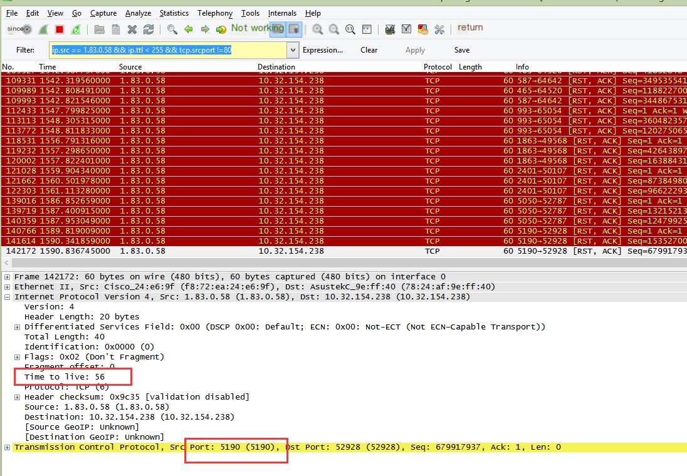Open the Telephony menu

(x=214, y=13)
